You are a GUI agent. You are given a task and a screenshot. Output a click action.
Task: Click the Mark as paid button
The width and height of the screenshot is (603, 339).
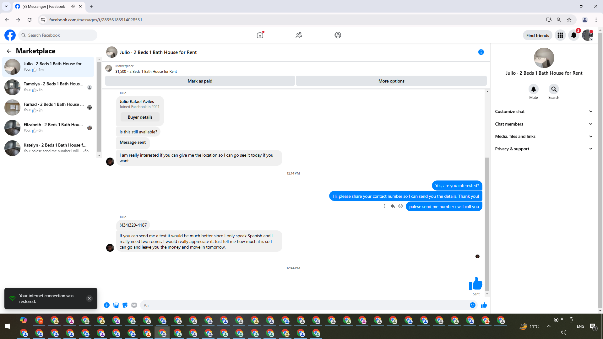(200, 81)
